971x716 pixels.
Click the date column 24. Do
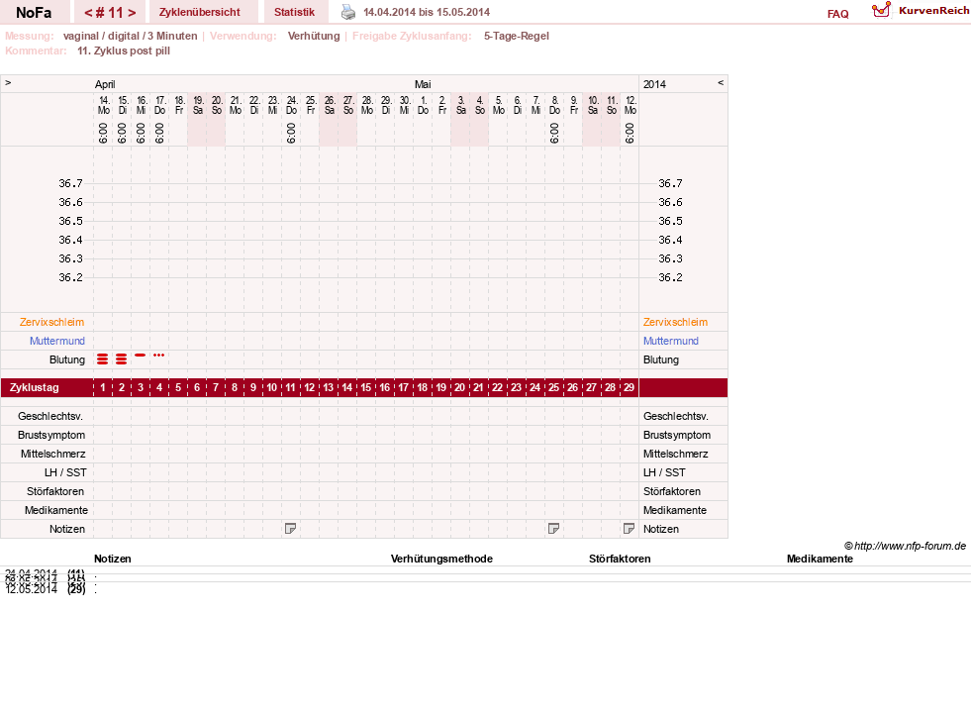click(292, 105)
